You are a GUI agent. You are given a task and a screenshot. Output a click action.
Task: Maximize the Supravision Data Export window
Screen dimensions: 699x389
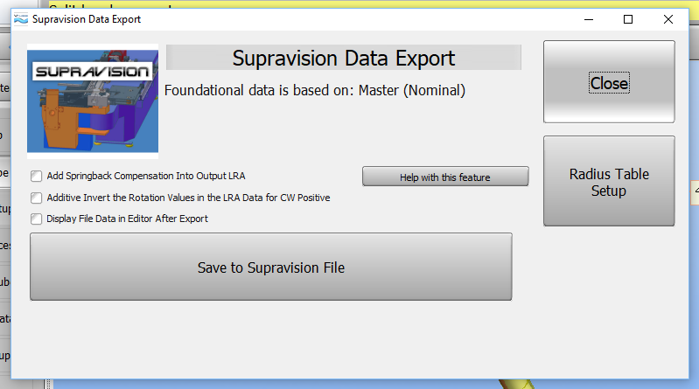tap(627, 18)
